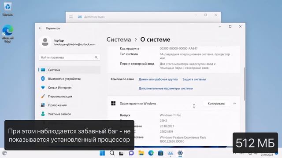Select the Система breadcrumb heading
This screenshot has height=158, width=282.
click(119, 39)
